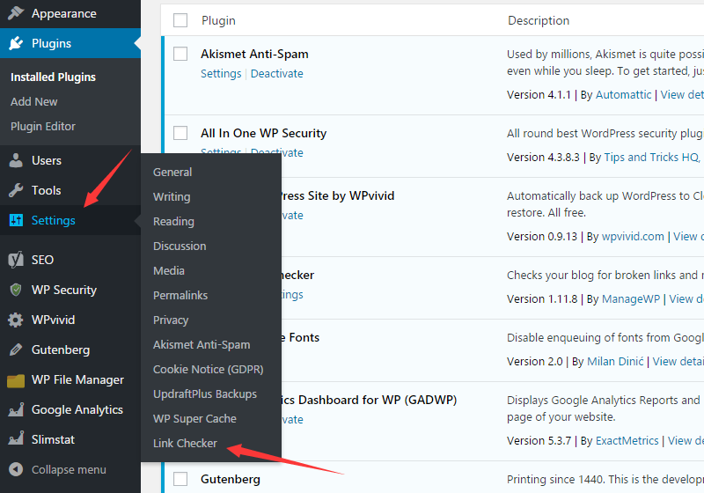Visit the Tips and Tricks HQ link

tap(651, 158)
